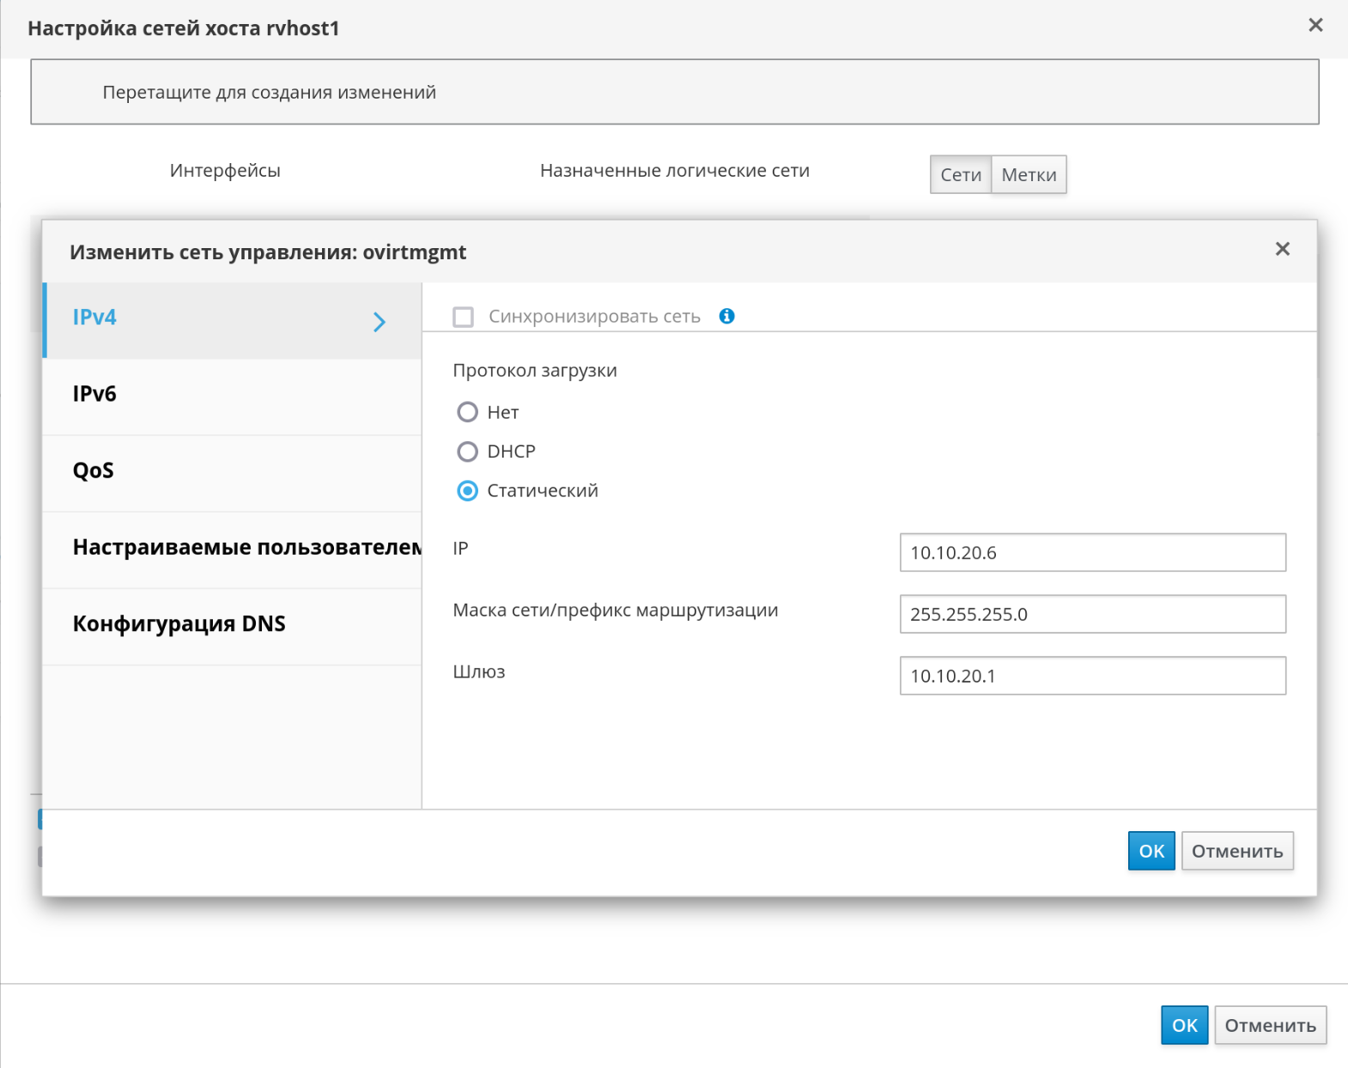Switch to the Метки view
This screenshot has width=1348, height=1068.
[1029, 175]
